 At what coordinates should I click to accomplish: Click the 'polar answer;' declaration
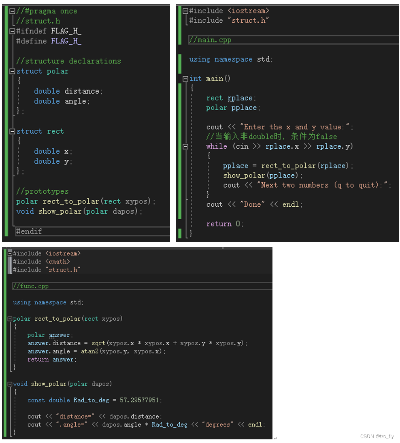[50, 335]
